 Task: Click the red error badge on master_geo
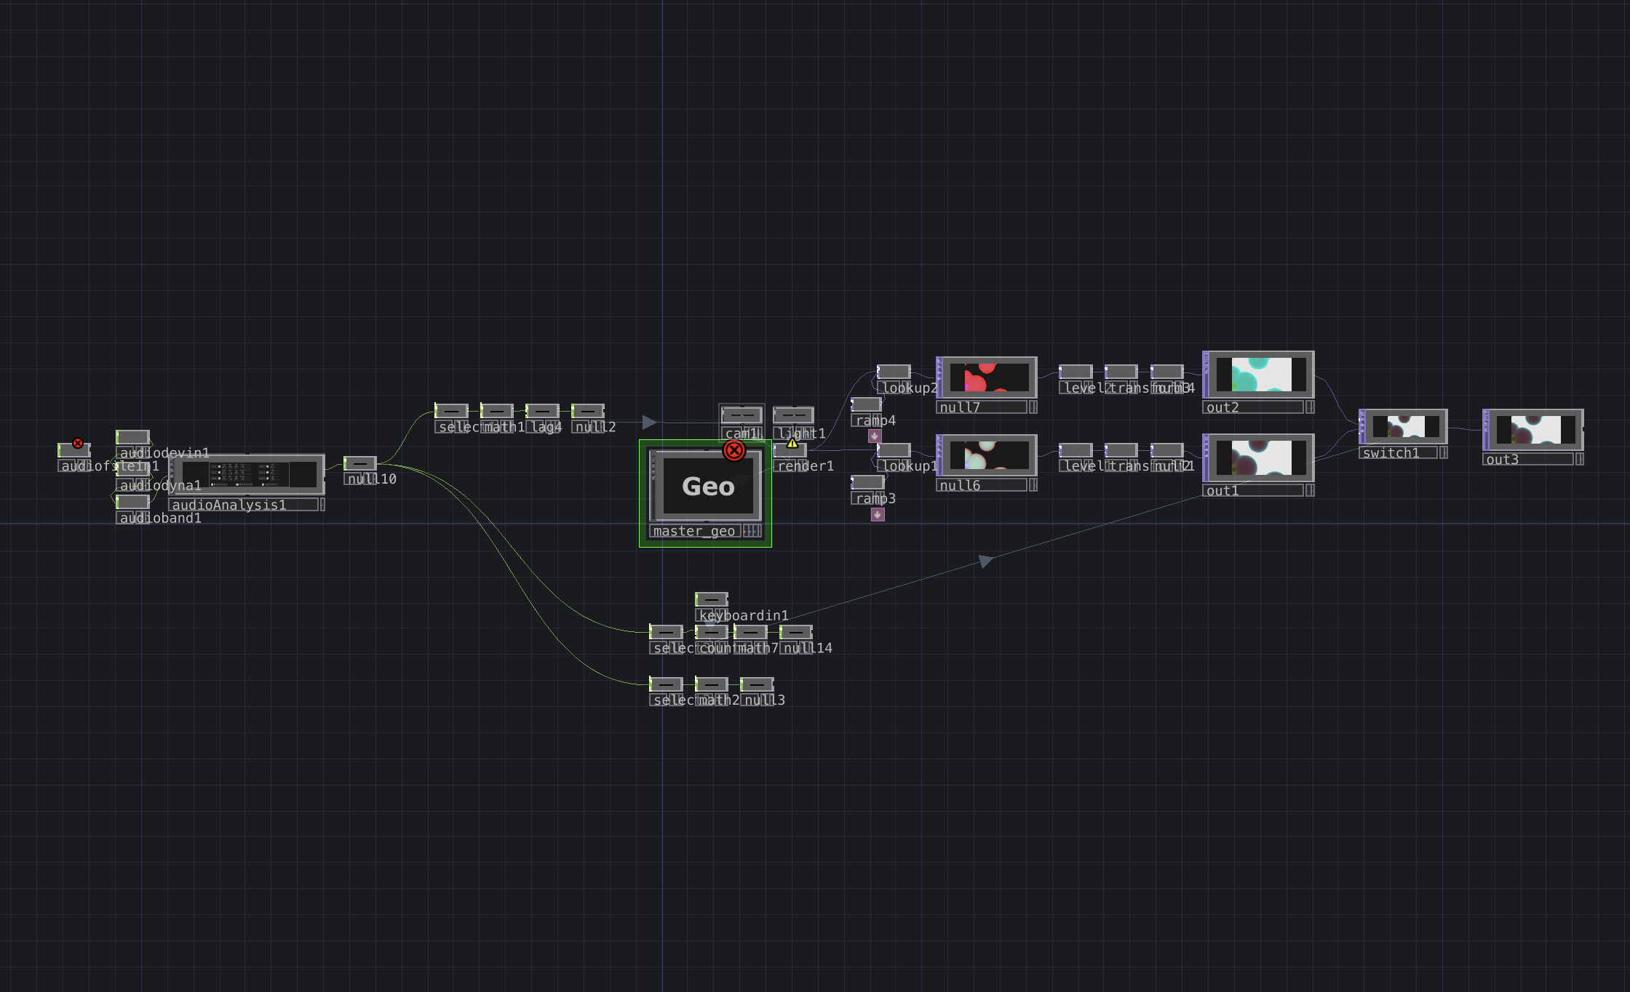click(x=734, y=450)
